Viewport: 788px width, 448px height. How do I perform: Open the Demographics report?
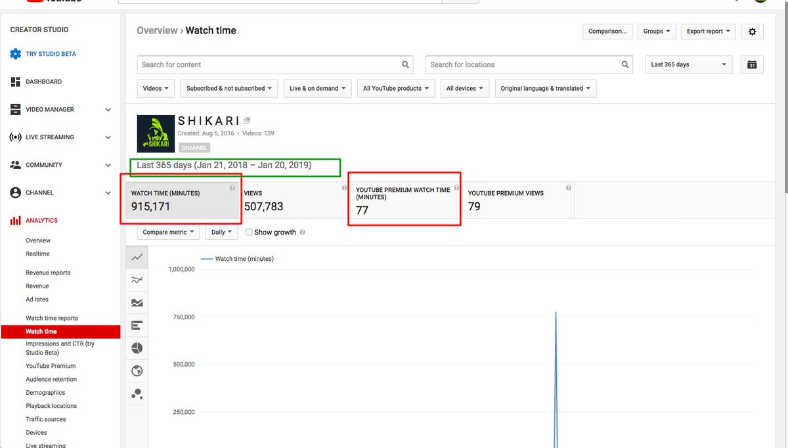(x=45, y=393)
